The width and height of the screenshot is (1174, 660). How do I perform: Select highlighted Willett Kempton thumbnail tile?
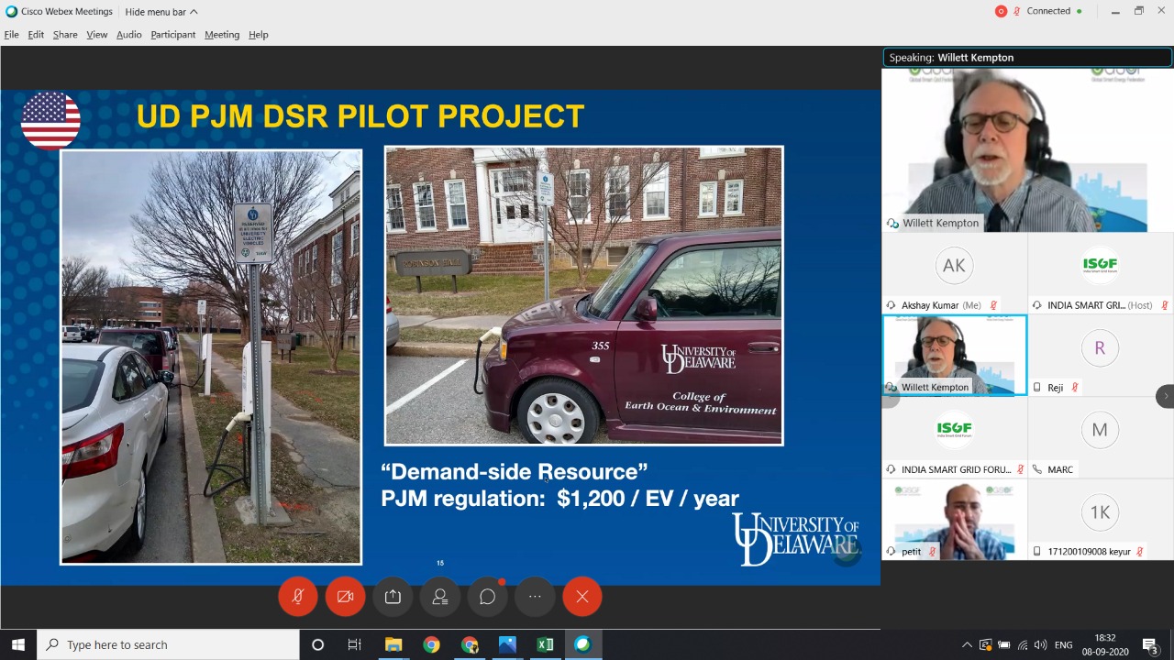pyautogui.click(x=954, y=355)
